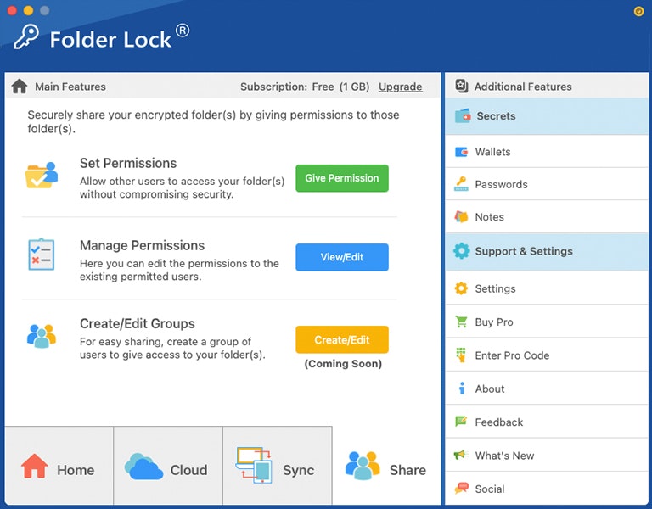Viewport: 652px width, 509px height.
Task: Click the 'Subscription: Free (1 GB)' text
Action: pos(305,87)
